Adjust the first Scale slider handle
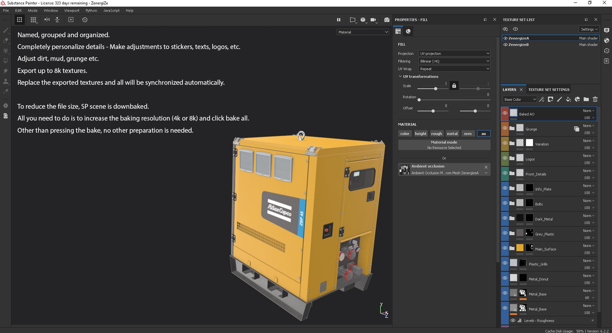612x333 pixels. [x=435, y=89]
